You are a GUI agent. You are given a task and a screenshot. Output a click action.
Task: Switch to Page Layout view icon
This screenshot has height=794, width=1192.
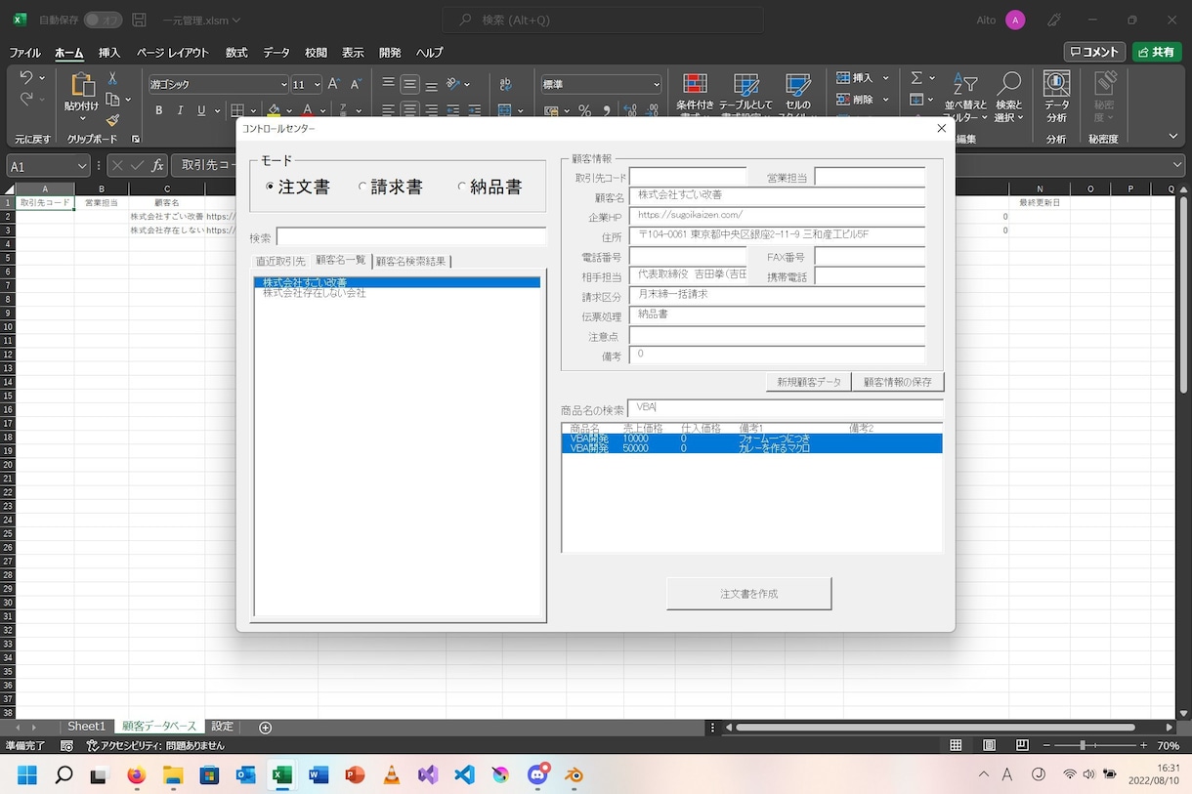[x=990, y=745]
